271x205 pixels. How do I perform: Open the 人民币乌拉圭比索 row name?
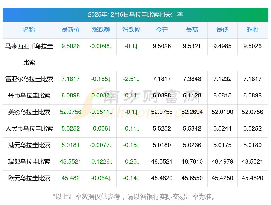coord(29,129)
